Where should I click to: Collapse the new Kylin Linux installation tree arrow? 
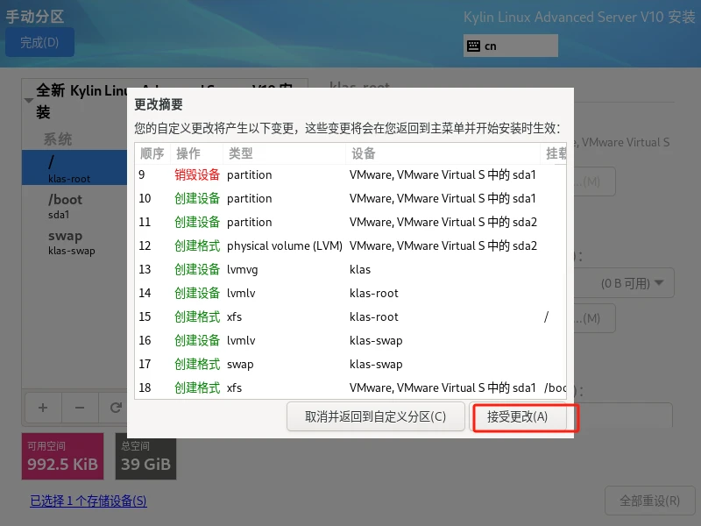(x=29, y=101)
